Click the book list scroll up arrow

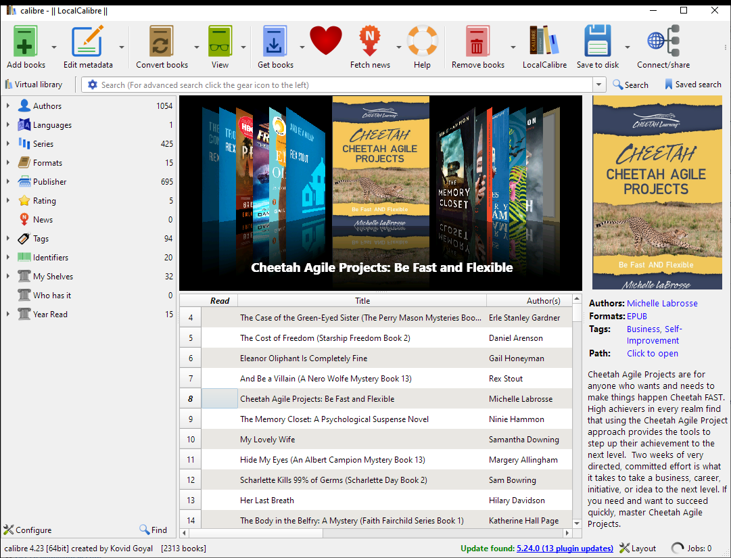[577, 299]
